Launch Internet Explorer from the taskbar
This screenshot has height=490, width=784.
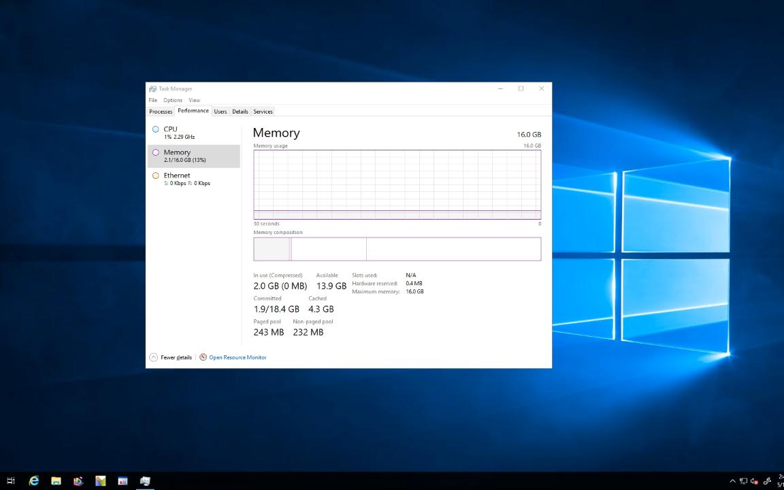coord(33,481)
